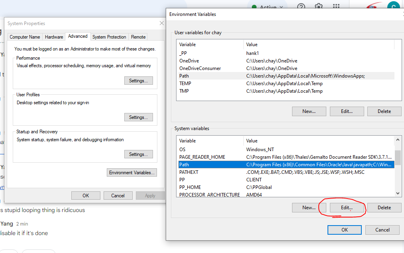Switch to the System Protection tab

click(x=109, y=37)
